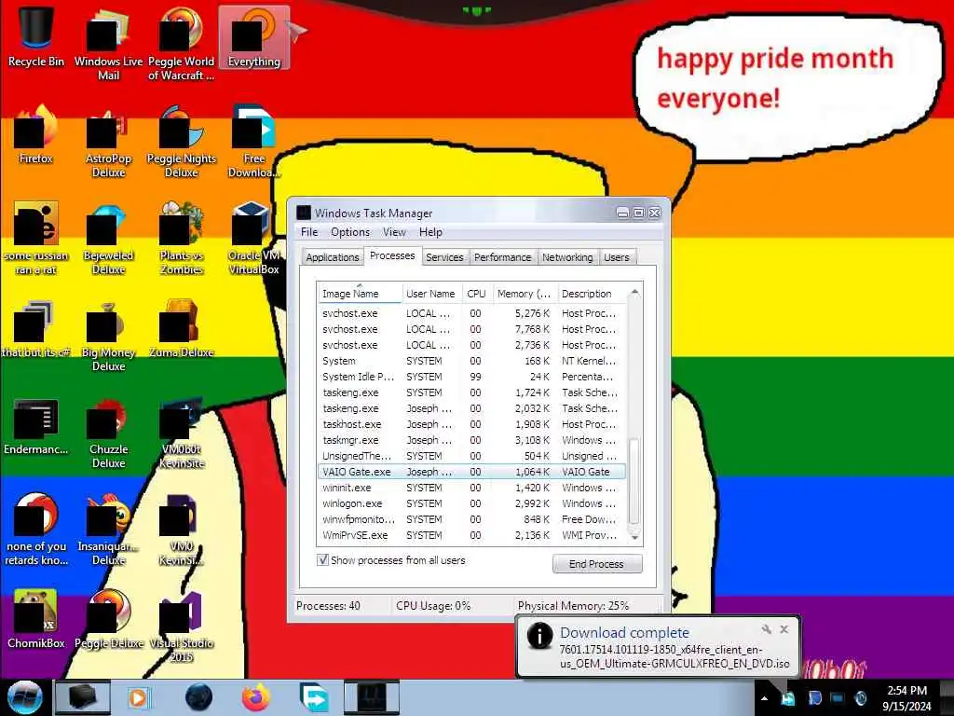The width and height of the screenshot is (954, 716).
Task: Open Visual Studio 2015 desktop icon
Action: (182, 627)
